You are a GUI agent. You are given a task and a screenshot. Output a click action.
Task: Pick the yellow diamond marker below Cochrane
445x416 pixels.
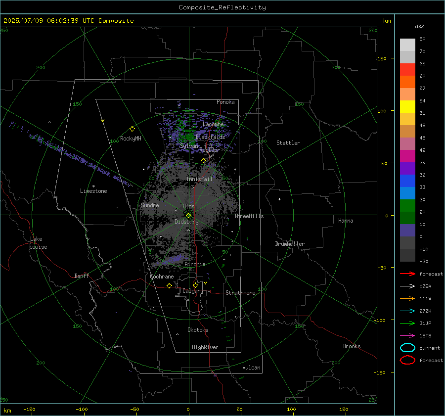pyautogui.click(x=170, y=285)
